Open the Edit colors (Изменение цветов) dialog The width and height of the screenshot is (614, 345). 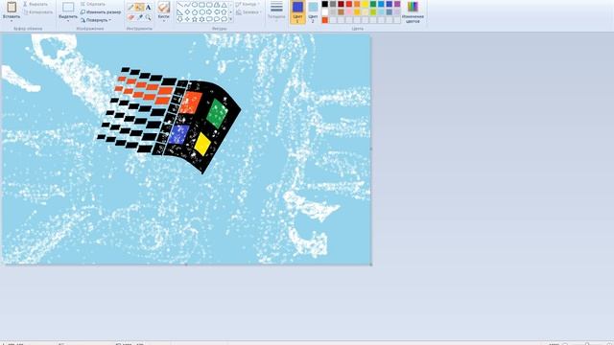point(413,11)
